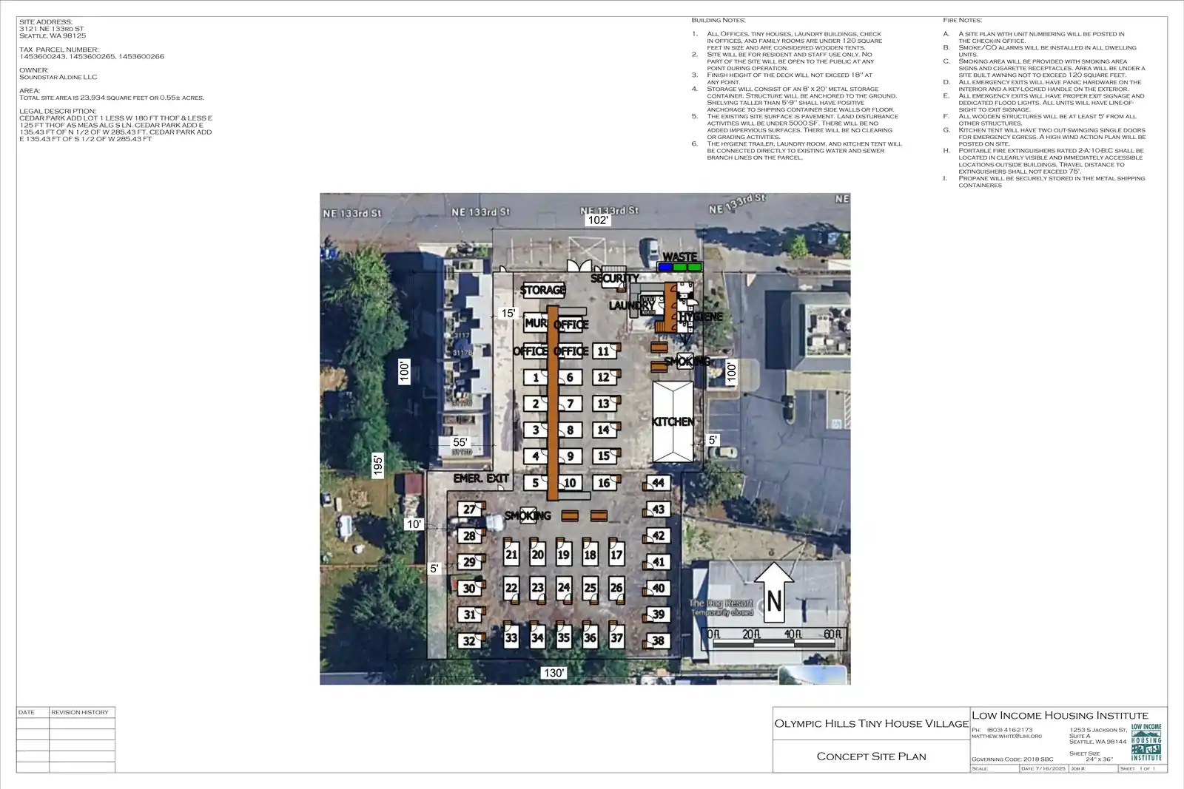Select the 10' dimension label
The image size is (1184, 789).
pyautogui.click(x=414, y=524)
